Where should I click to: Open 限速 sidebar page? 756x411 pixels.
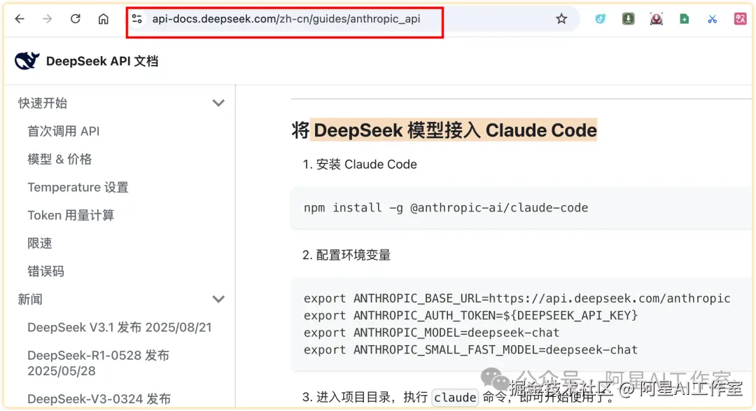[x=39, y=243]
